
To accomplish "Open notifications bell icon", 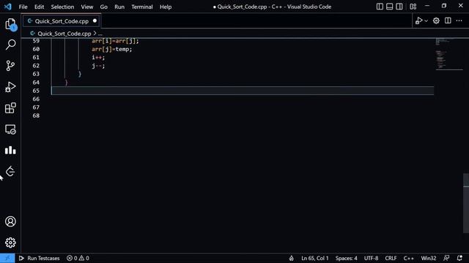I will [x=459, y=258].
